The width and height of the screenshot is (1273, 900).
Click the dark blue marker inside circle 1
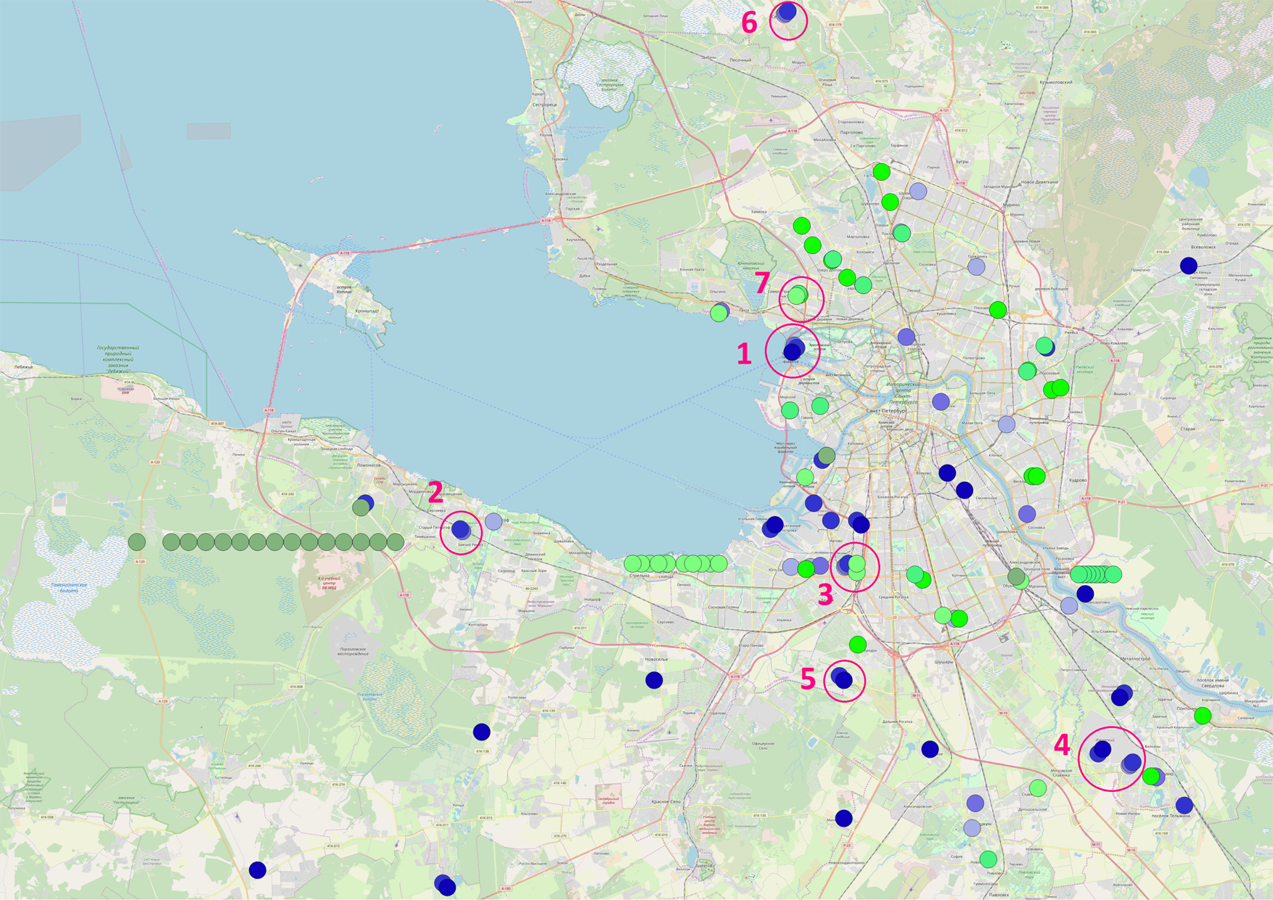point(793,351)
